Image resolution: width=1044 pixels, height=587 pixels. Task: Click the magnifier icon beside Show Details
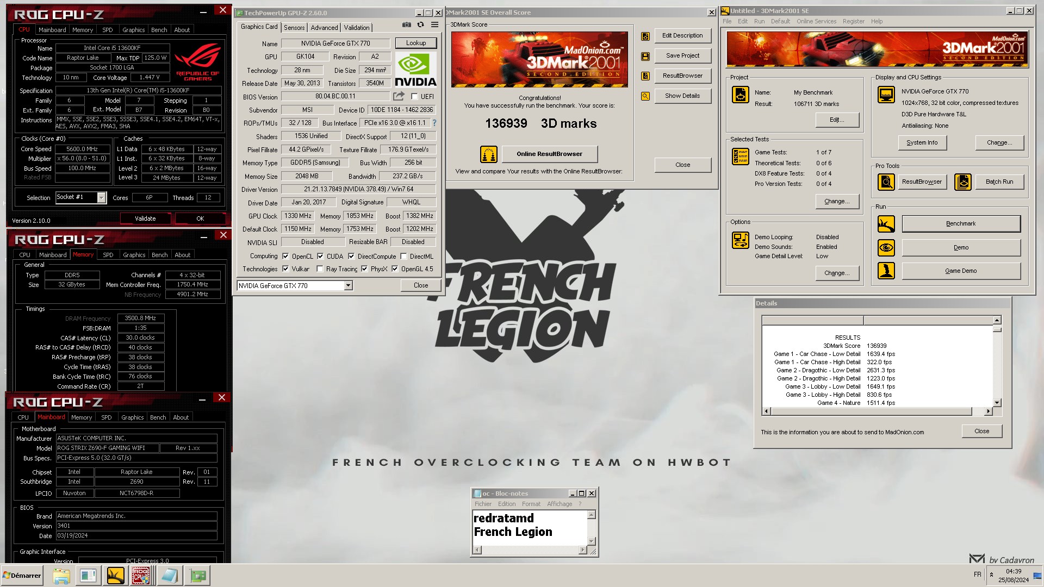pos(645,96)
